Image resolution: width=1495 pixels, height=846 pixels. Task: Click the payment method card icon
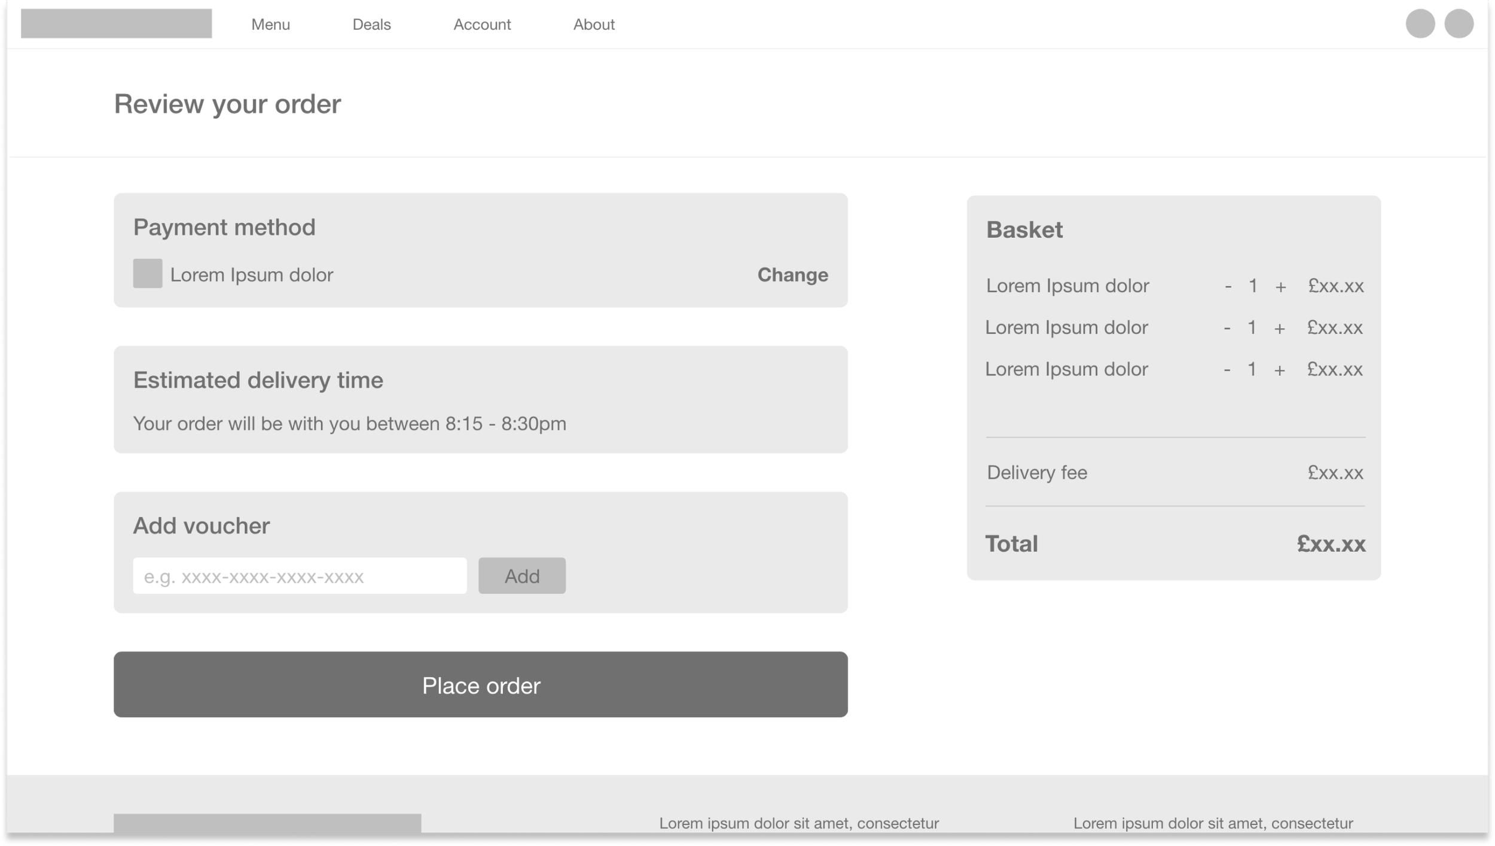tap(148, 274)
